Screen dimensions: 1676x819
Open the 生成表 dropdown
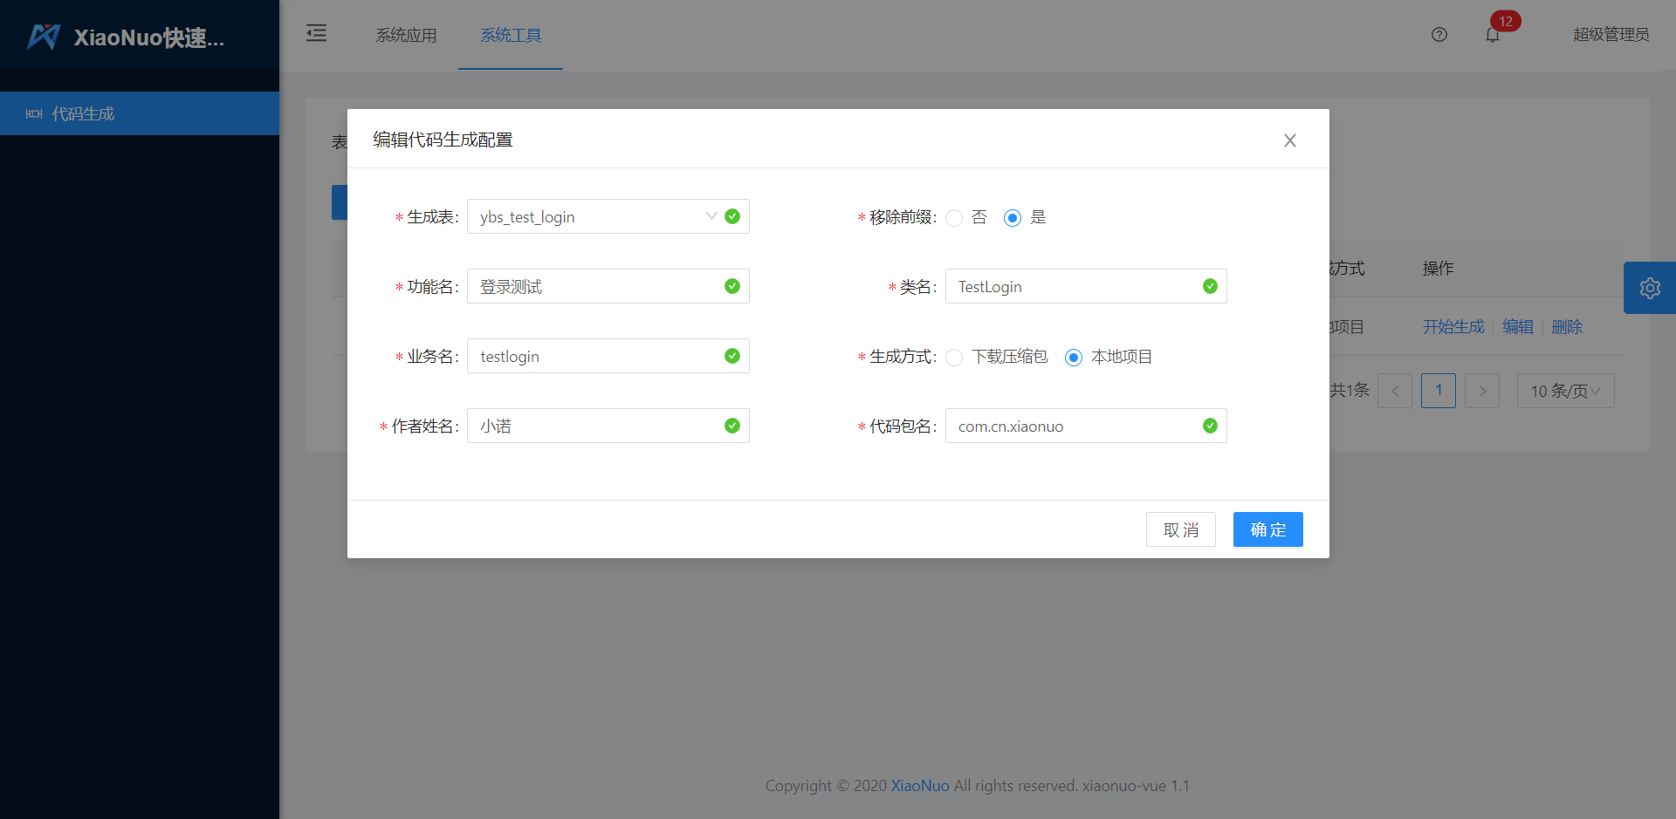pyautogui.click(x=608, y=216)
